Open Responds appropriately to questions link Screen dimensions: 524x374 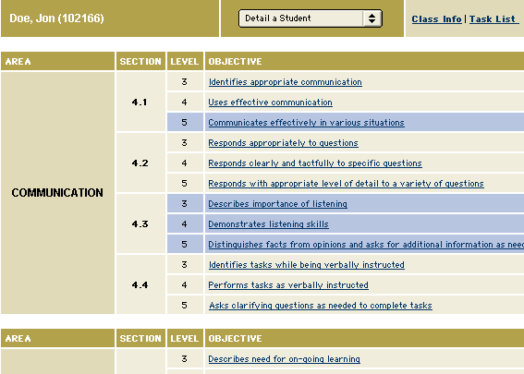point(283,143)
